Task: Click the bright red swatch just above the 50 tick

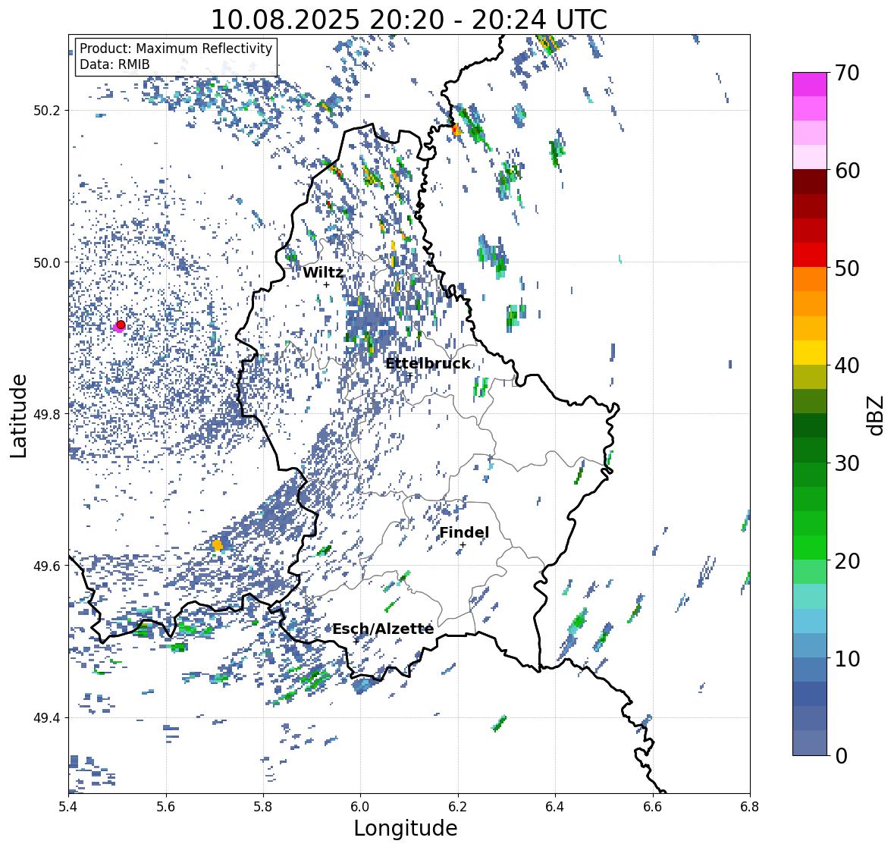Action: point(810,255)
